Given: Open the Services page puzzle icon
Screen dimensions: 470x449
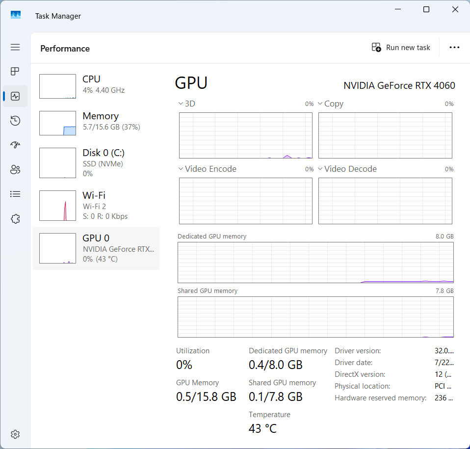Looking at the screenshot, I should (15, 219).
